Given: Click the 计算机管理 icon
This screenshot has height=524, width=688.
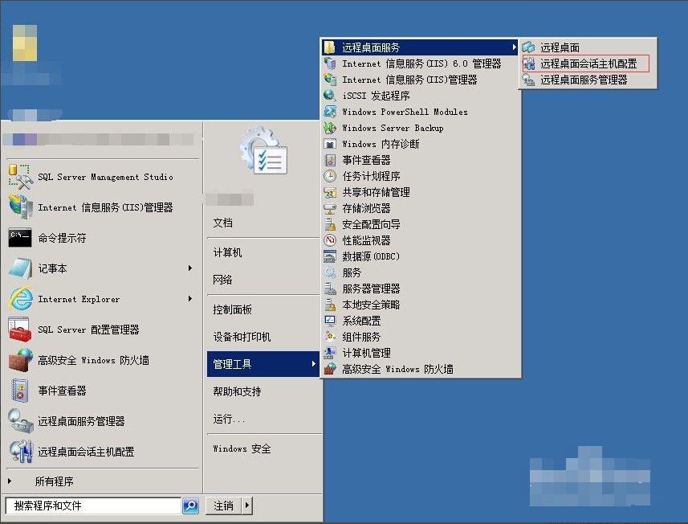Looking at the screenshot, I should (x=330, y=353).
